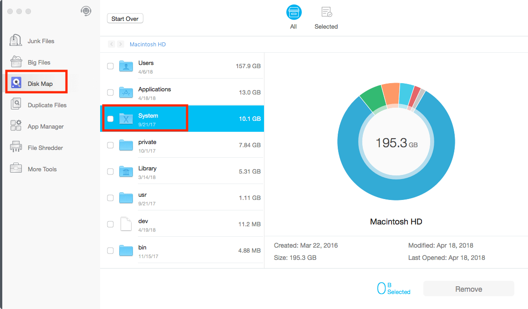Navigate forward with the right chevron
Image resolution: width=528 pixels, height=309 pixels.
(x=121, y=44)
